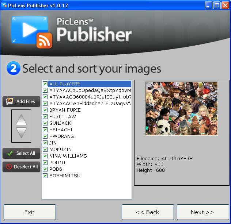This screenshot has width=231, height=224.
Task: Toggle checkbox for ATYAAACpUcOpedaQeSXtpYdovM
Action: (x=45, y=90)
